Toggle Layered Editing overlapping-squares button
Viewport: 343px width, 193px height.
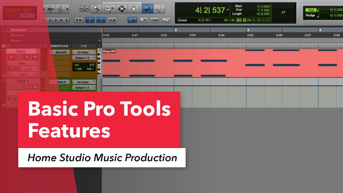click(x=166, y=20)
